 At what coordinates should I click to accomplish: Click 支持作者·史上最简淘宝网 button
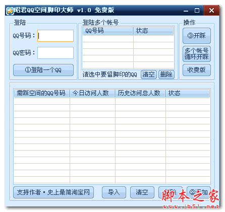[53, 192]
